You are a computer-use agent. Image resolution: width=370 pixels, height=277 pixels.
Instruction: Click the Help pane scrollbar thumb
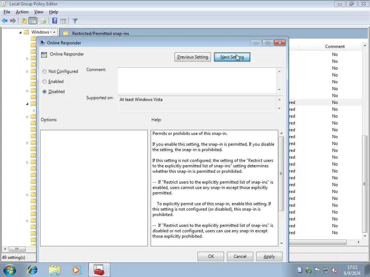281,173
